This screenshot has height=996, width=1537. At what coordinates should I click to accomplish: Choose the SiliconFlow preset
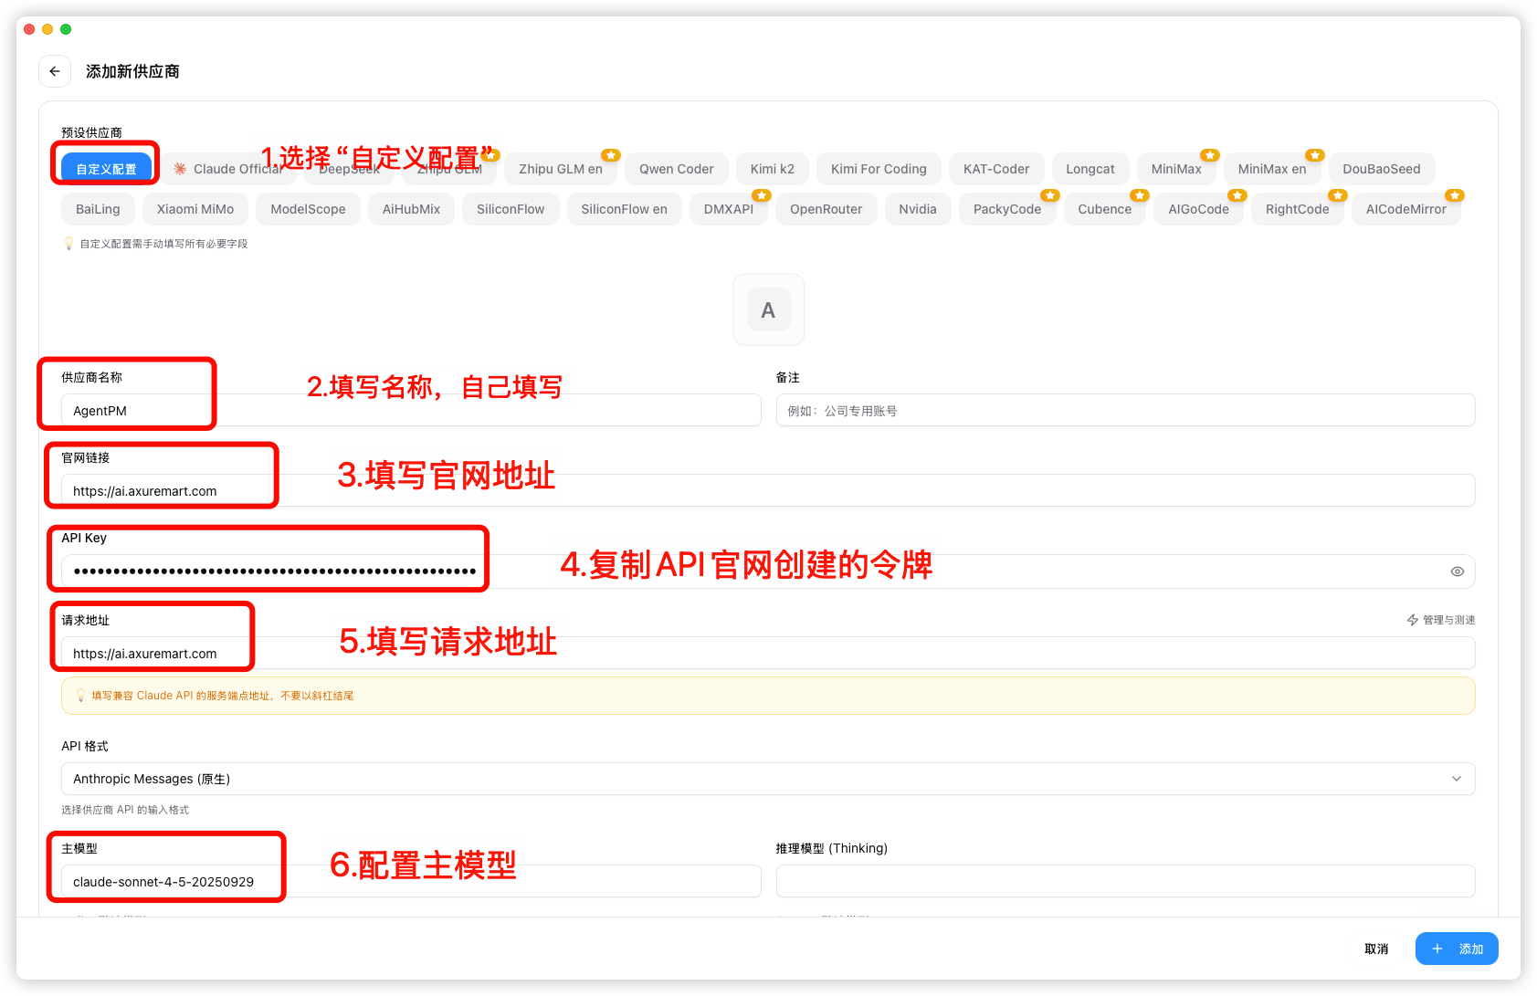(511, 209)
